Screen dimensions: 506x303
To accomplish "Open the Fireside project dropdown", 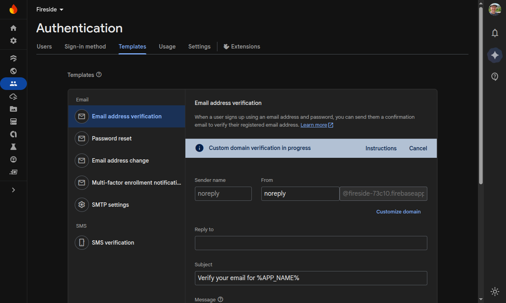I will click(50, 9).
